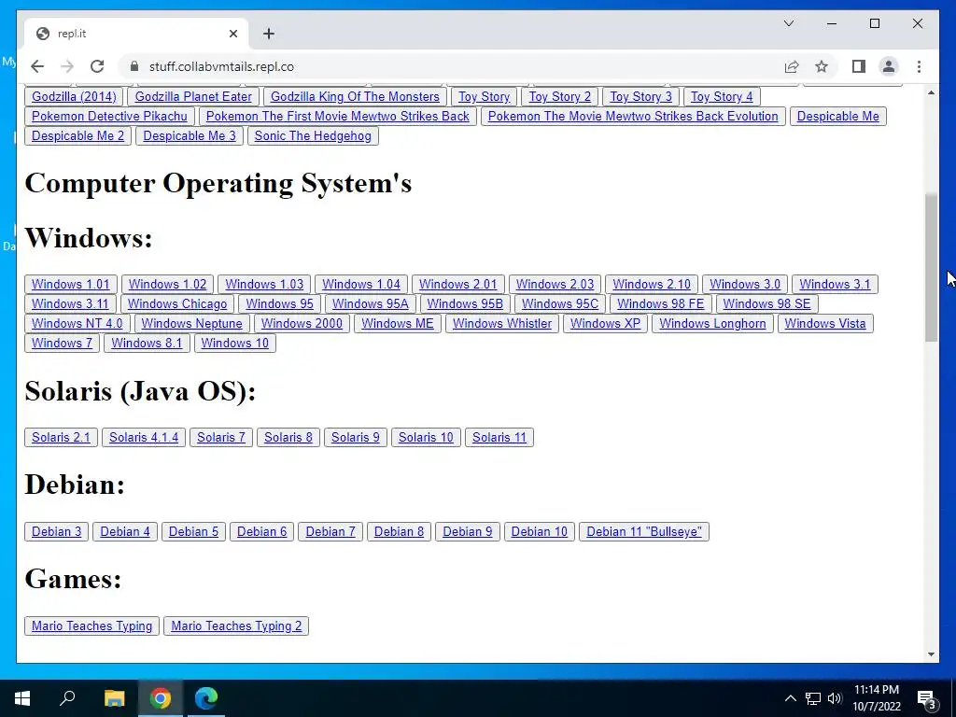Launch File Explorer from the taskbar

pyautogui.click(x=114, y=698)
